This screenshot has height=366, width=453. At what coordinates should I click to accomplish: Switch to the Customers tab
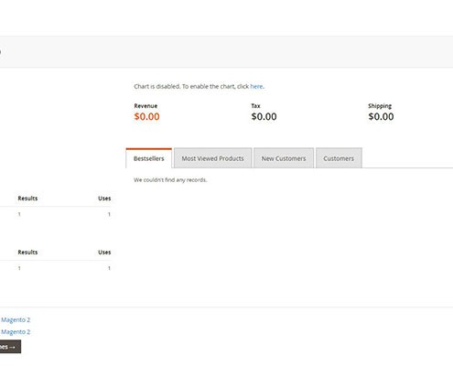tap(339, 158)
